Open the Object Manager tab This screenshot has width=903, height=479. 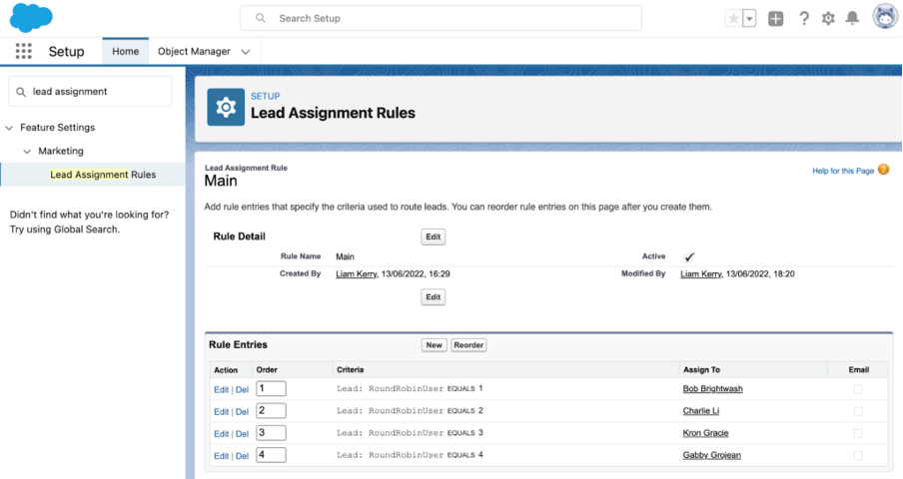point(194,51)
